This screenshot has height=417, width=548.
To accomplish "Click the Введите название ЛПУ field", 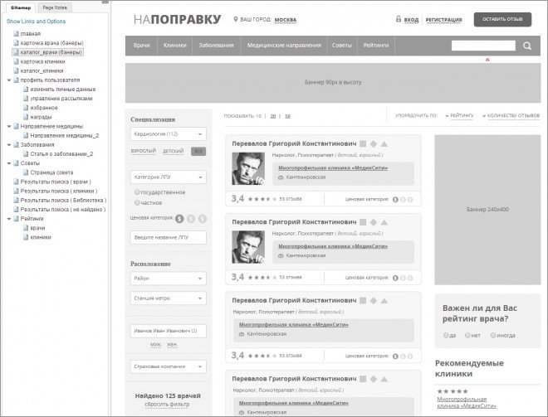I will click(168, 237).
